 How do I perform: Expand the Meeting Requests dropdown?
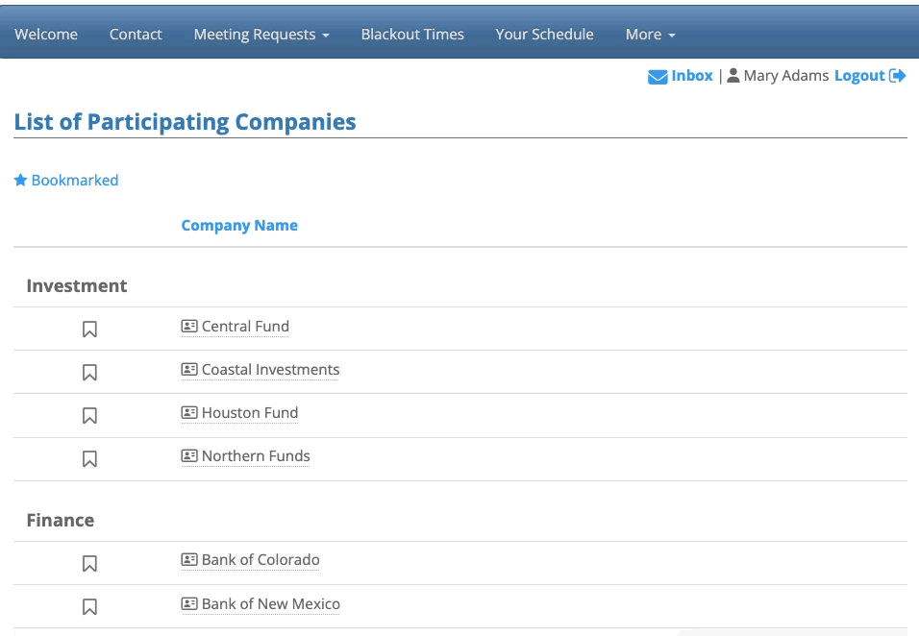261,35
